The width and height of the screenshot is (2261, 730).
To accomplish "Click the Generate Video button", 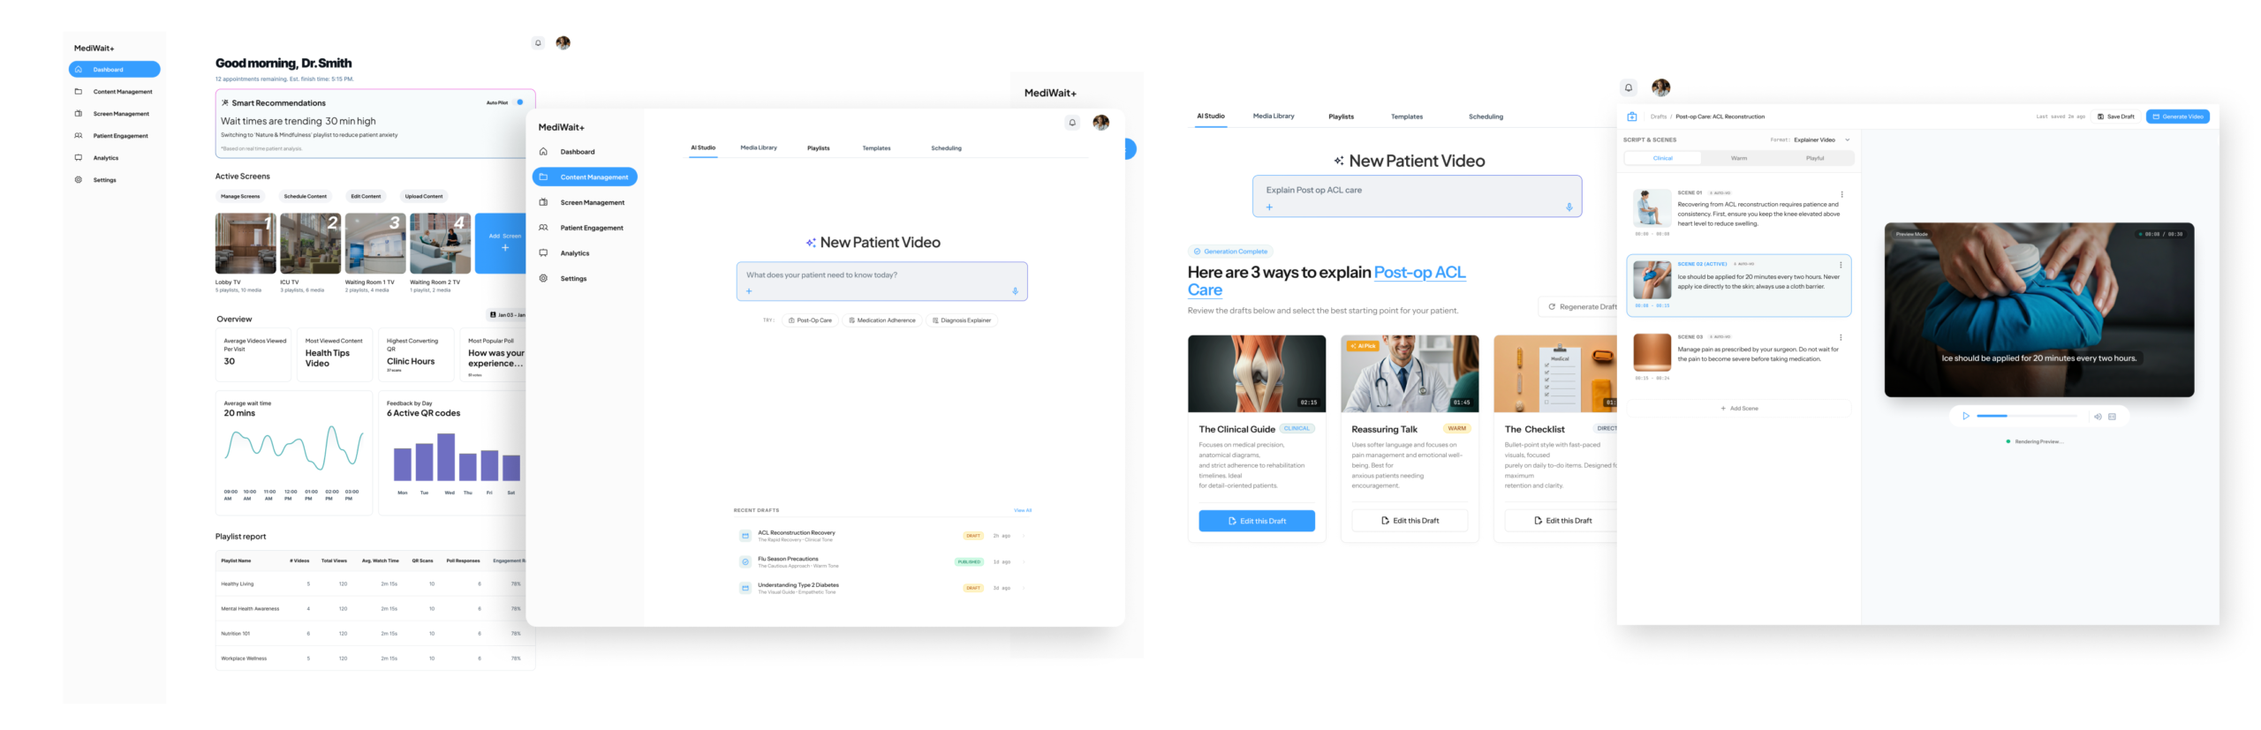I will pyautogui.click(x=2177, y=117).
